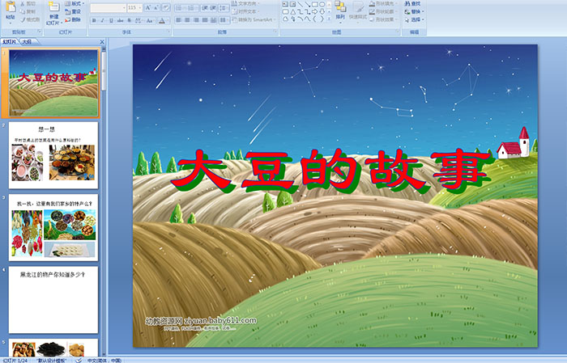The width and height of the screenshot is (567, 363).
Task: Close the slides/outline pane with X
Action: coord(102,40)
